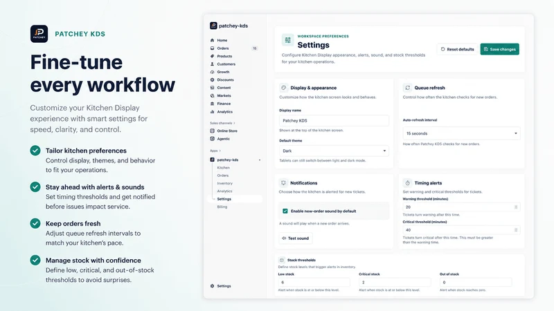Click the Home icon in sidebar
The height and width of the screenshot is (311, 554).
pos(213,40)
